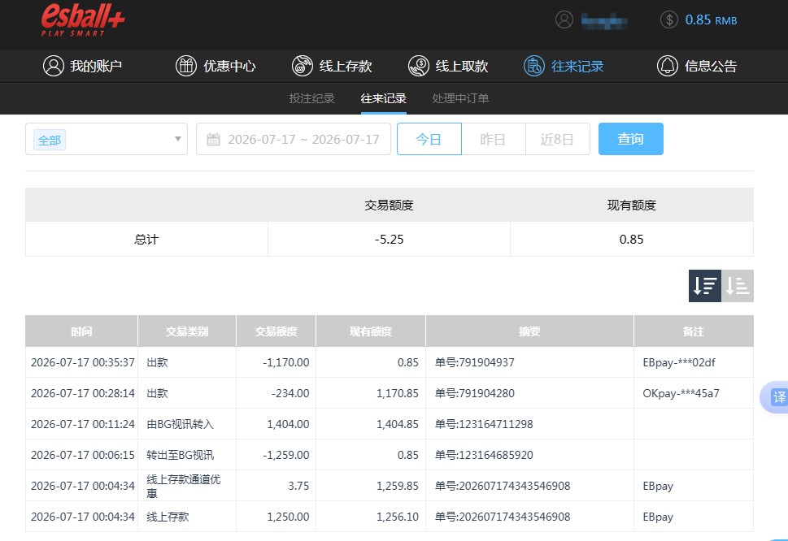Select the 近8日 date filter
This screenshot has width=788, height=541.
coord(557,139)
